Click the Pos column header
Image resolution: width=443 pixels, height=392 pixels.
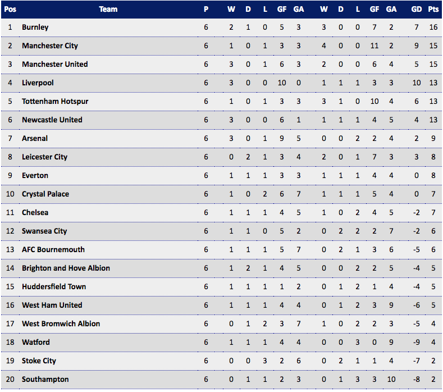pos(10,10)
